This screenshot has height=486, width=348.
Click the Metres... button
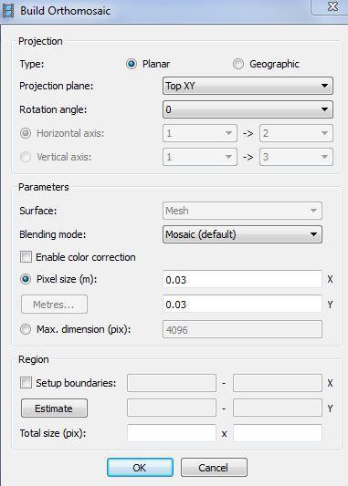pos(54,305)
